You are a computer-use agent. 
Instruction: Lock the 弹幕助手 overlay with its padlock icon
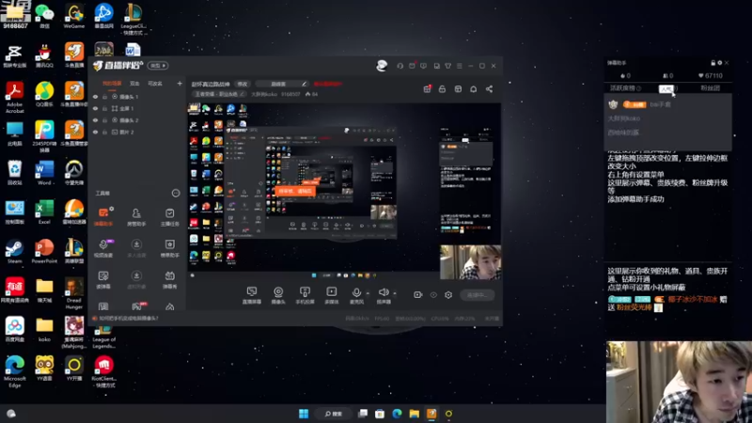point(713,63)
